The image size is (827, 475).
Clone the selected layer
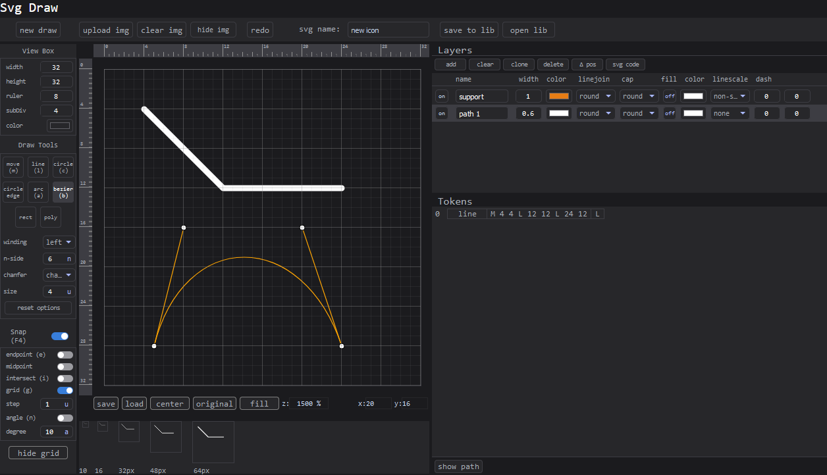point(520,64)
